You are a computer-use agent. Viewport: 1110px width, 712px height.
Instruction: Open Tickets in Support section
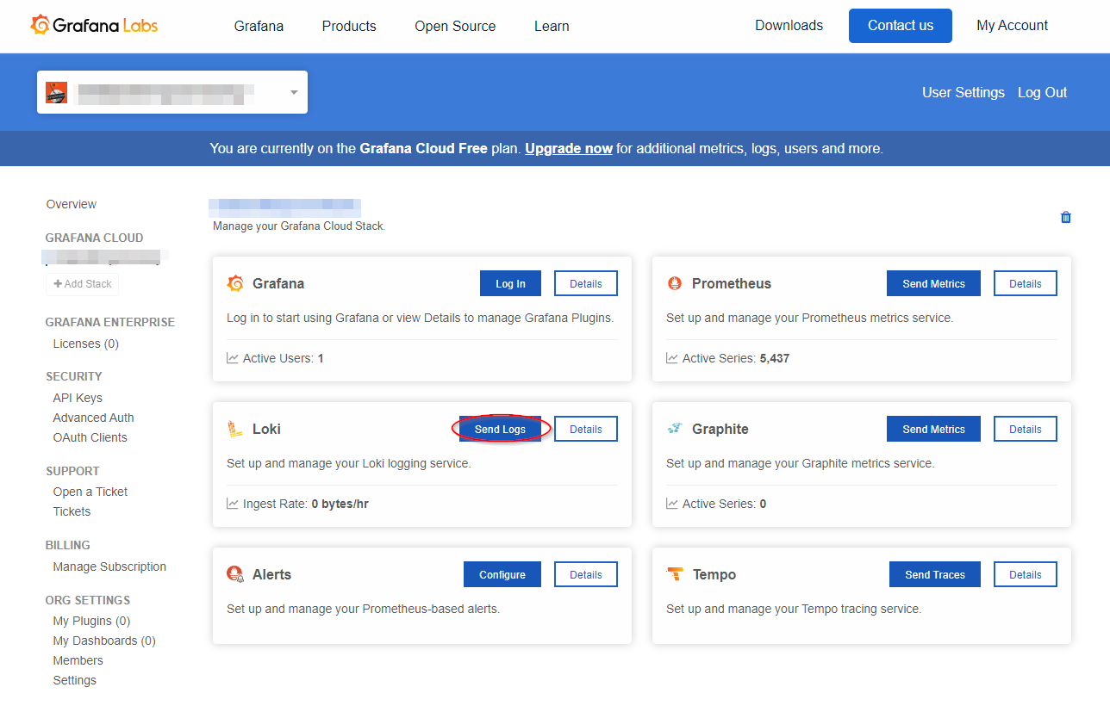point(72,511)
